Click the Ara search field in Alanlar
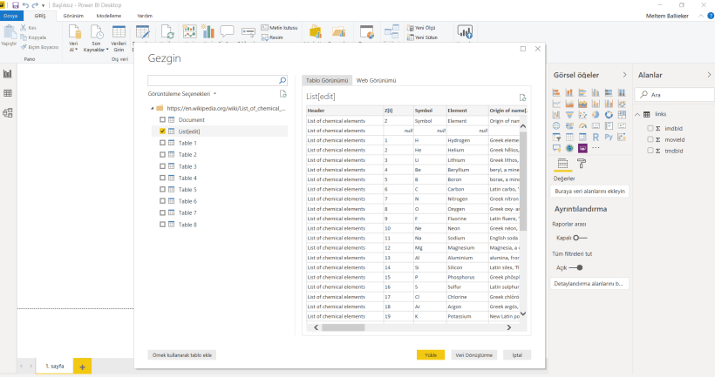The image size is (715, 377). point(676,94)
